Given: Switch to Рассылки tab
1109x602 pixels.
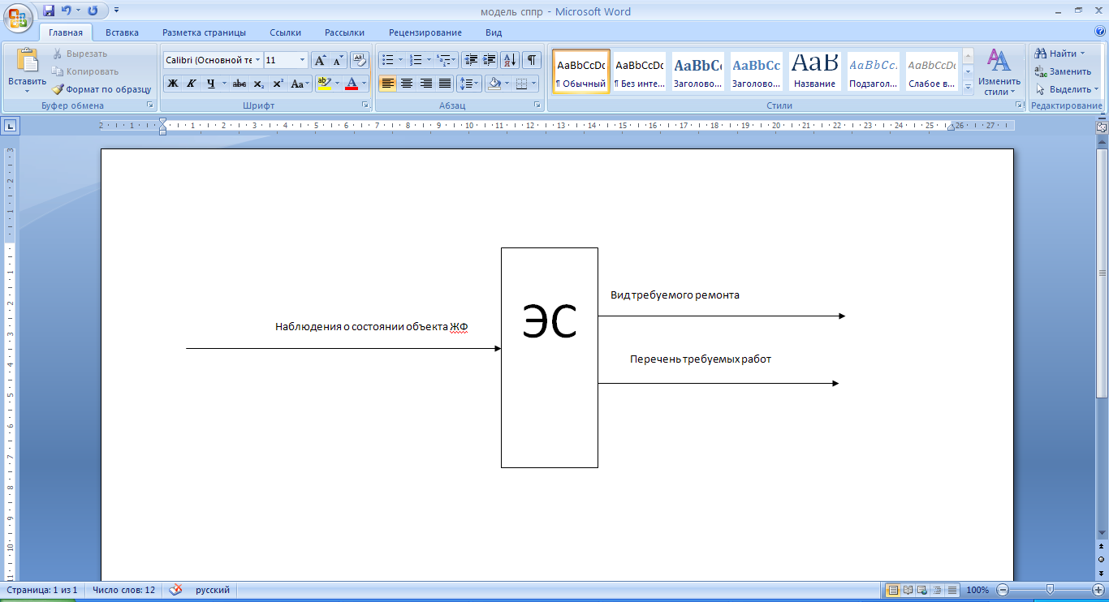Looking at the screenshot, I should tap(344, 32).
